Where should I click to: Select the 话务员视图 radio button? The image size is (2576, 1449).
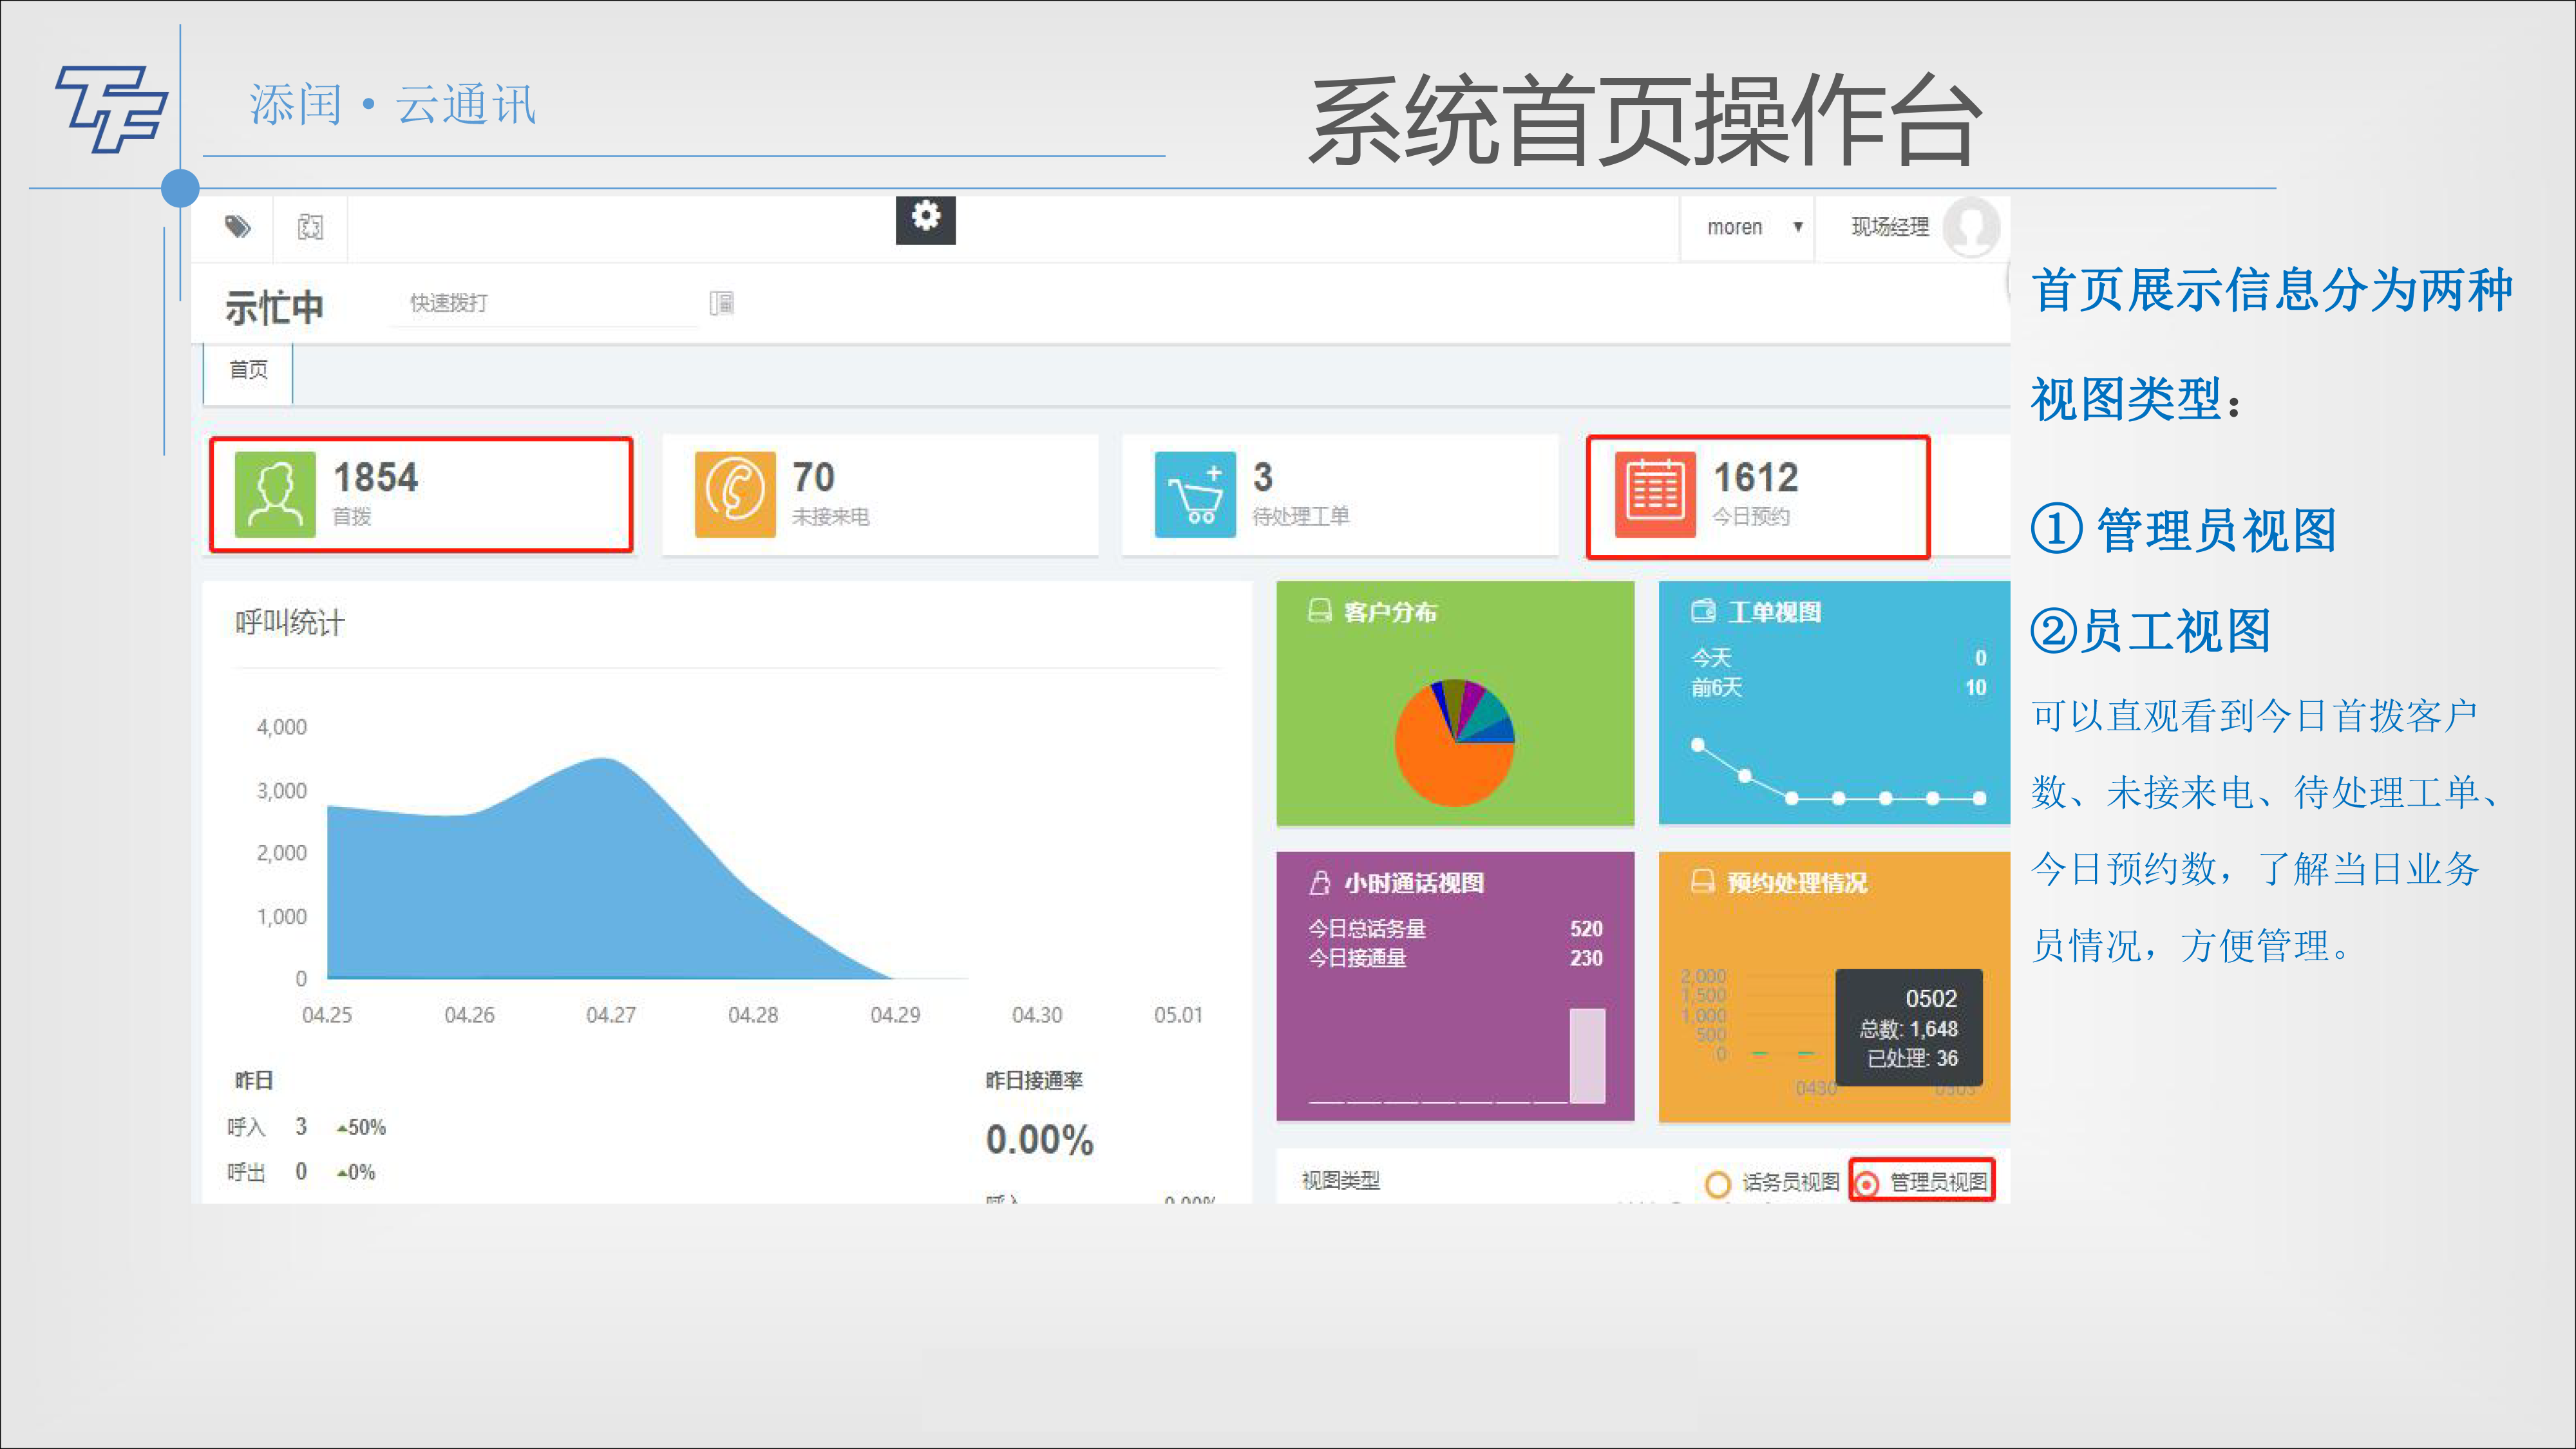[x=1717, y=1184]
